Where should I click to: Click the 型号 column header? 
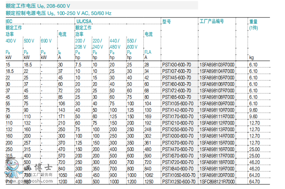(166, 21)
